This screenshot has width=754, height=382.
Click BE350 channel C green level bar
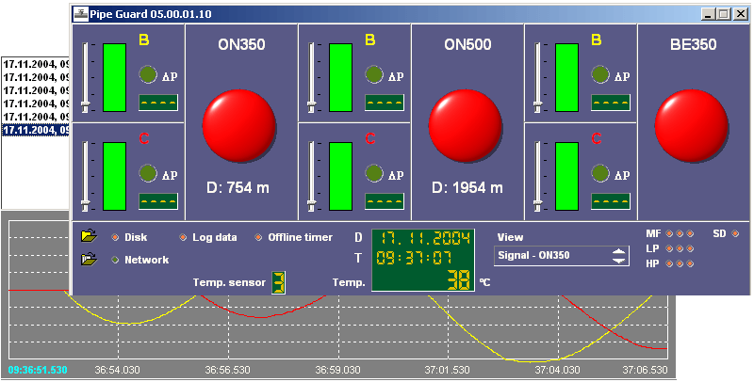[x=567, y=177]
